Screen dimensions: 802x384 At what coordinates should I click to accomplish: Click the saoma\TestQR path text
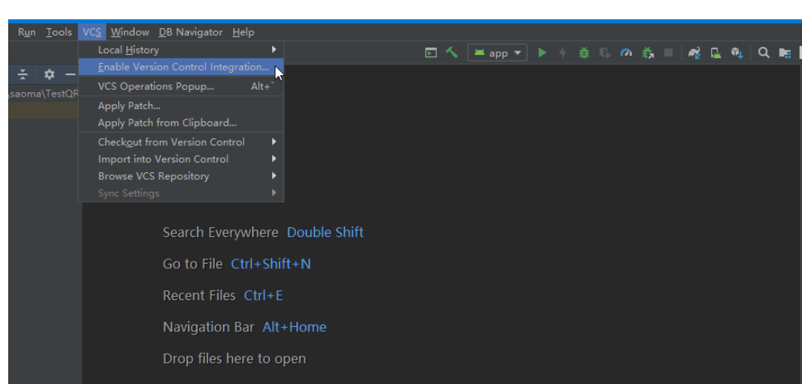pyautogui.click(x=44, y=94)
